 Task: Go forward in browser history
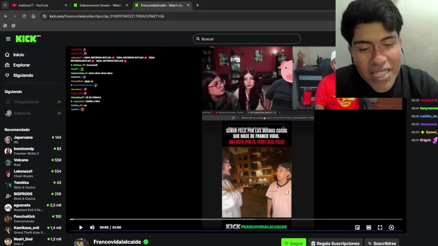15,16
